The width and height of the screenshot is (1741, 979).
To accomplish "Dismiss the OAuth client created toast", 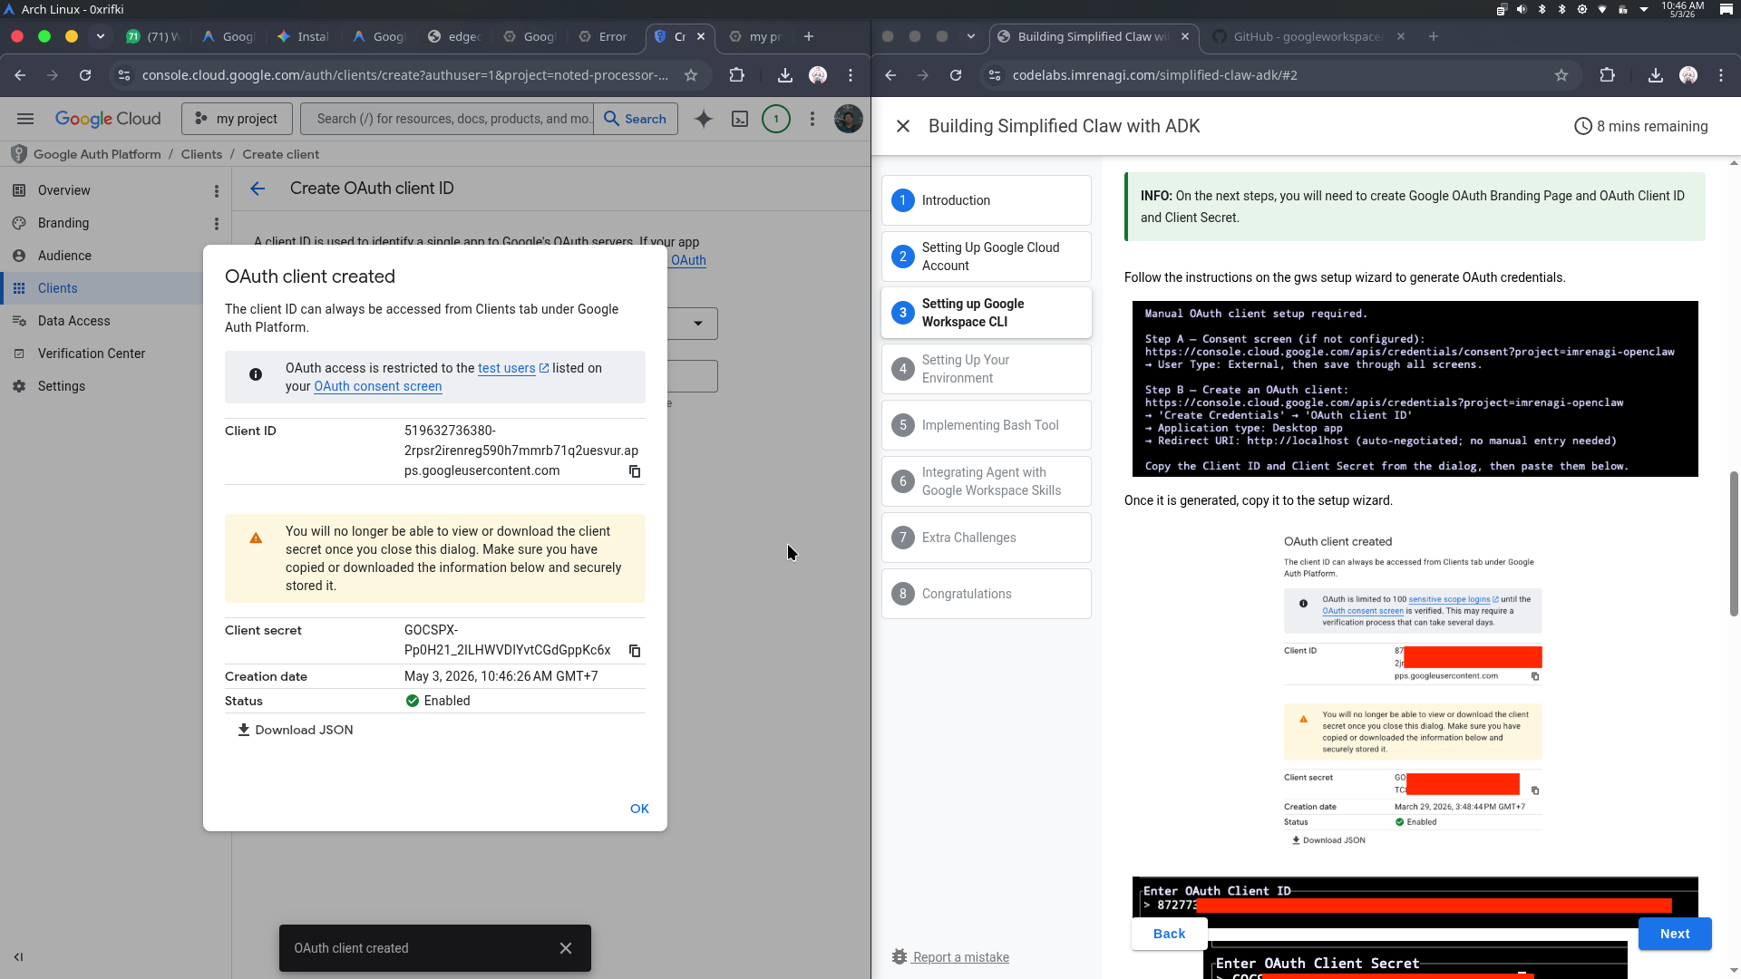I will (x=566, y=948).
